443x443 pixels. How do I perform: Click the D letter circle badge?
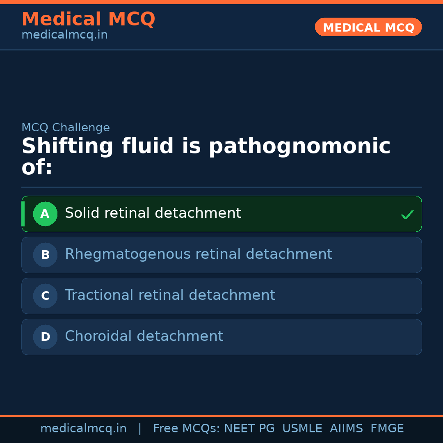pos(45,337)
